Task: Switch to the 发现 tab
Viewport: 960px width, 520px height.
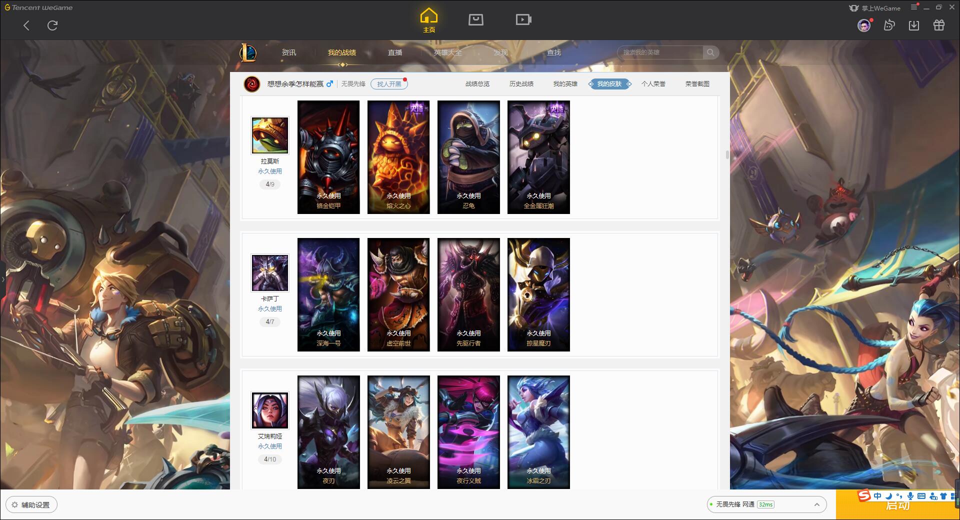Action: point(501,52)
